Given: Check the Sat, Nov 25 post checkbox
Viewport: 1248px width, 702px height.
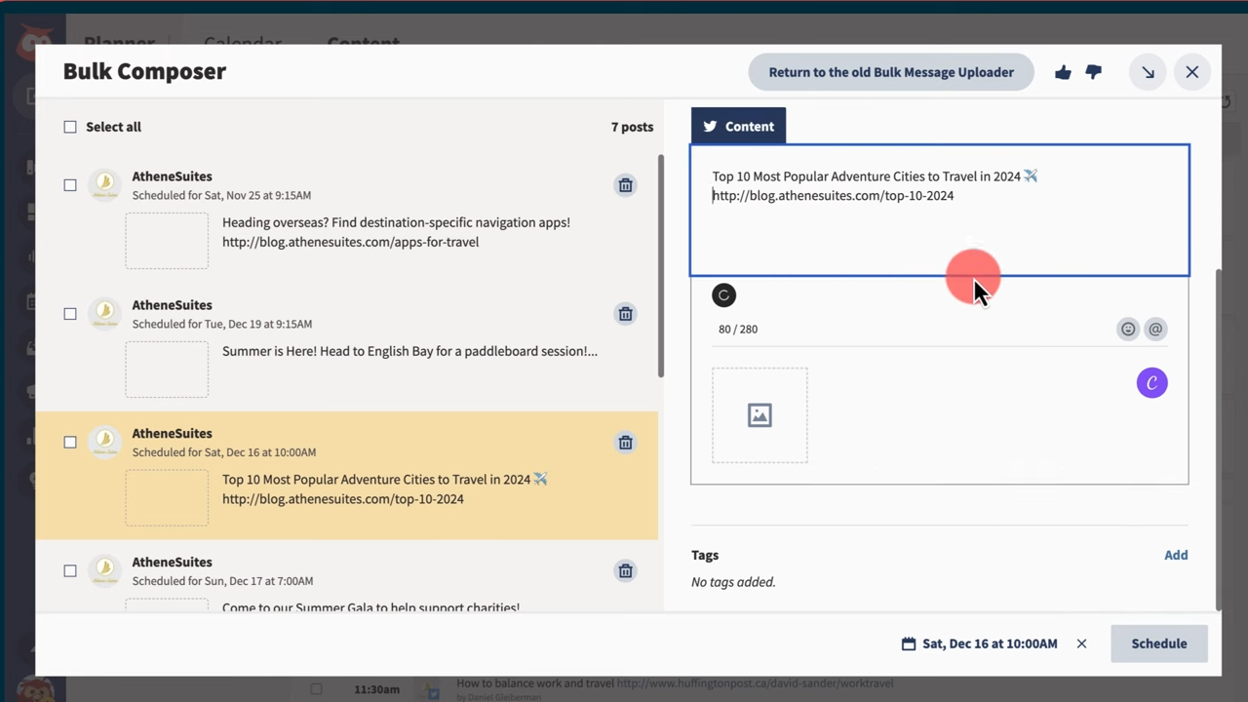Looking at the screenshot, I should (70, 185).
